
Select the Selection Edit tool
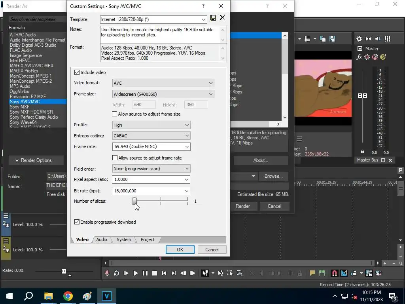pos(230,273)
